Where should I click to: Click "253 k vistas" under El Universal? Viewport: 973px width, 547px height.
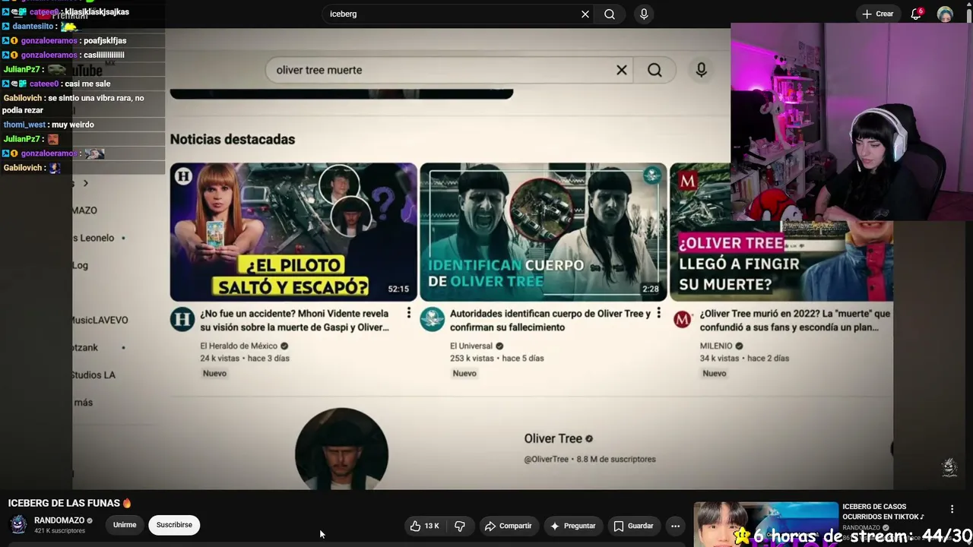point(472,358)
